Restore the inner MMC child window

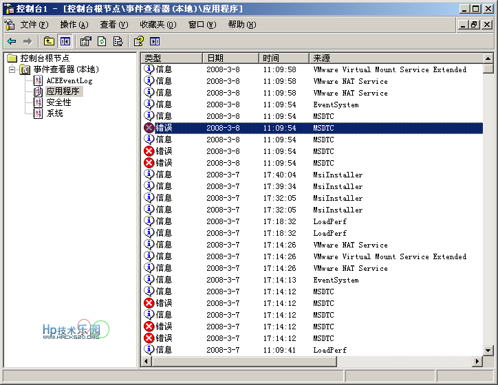coord(475,25)
